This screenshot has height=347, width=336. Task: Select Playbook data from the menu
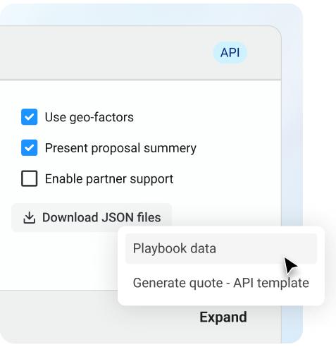pos(221,248)
